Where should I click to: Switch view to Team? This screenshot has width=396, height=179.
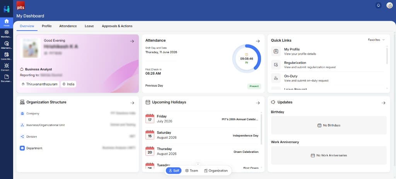tap(191, 170)
